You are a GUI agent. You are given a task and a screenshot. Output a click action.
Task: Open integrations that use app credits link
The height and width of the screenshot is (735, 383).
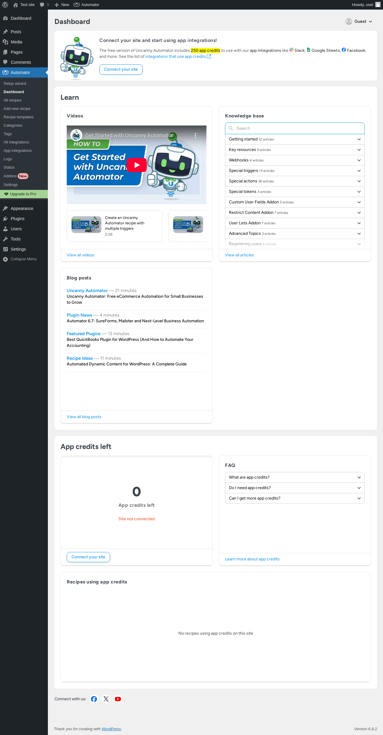[178, 57]
